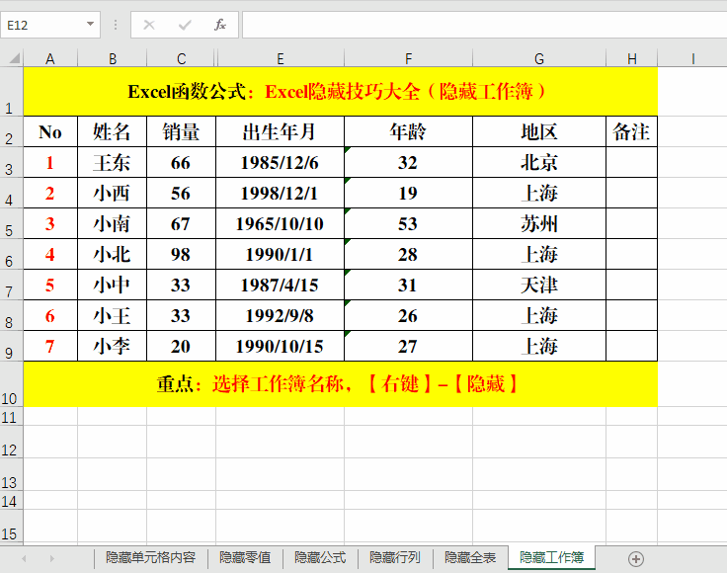Select row 12 header
The image size is (727, 573).
11,442
